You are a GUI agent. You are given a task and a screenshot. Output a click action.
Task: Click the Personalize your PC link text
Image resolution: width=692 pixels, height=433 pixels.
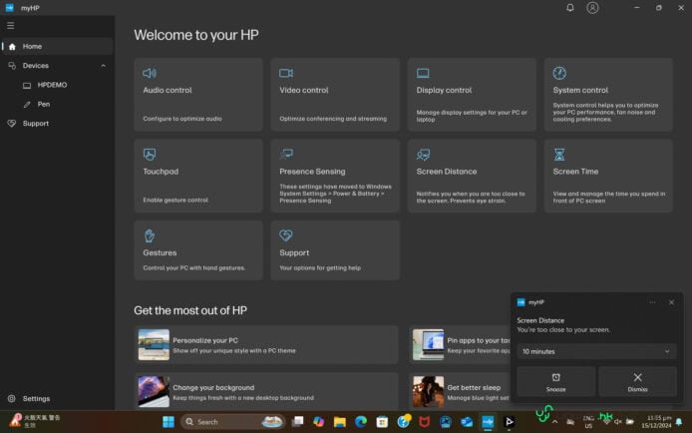[x=205, y=340]
